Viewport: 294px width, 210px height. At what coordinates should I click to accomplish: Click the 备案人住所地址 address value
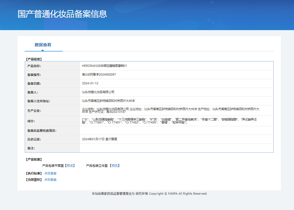click(x=108, y=101)
